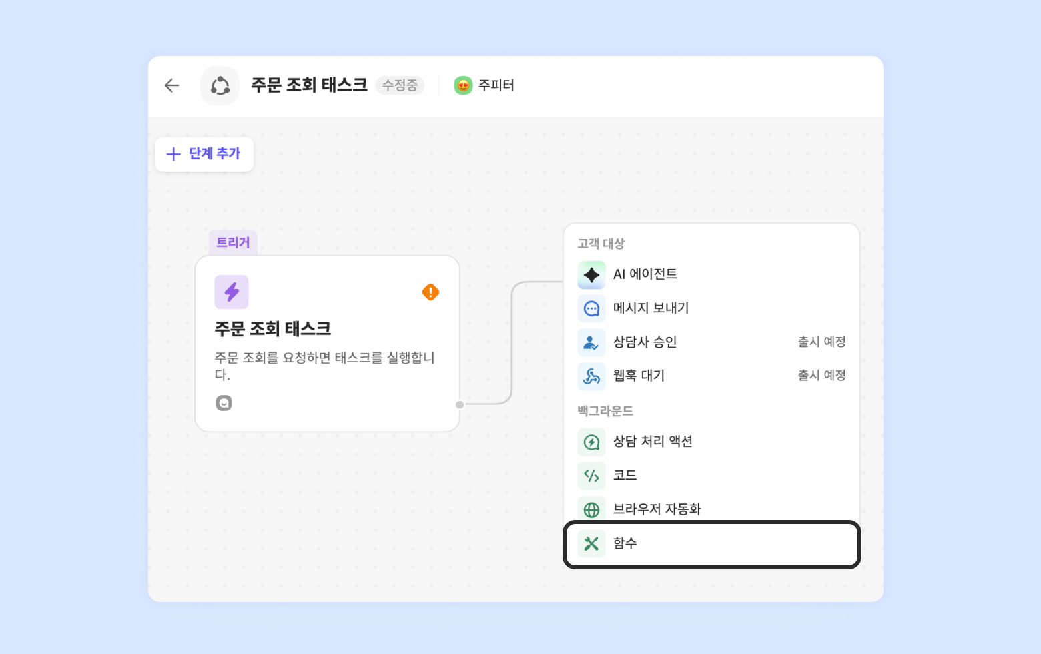Click the AI 에이전트 sparkle icon
Viewport: 1041px width, 654px height.
click(591, 274)
